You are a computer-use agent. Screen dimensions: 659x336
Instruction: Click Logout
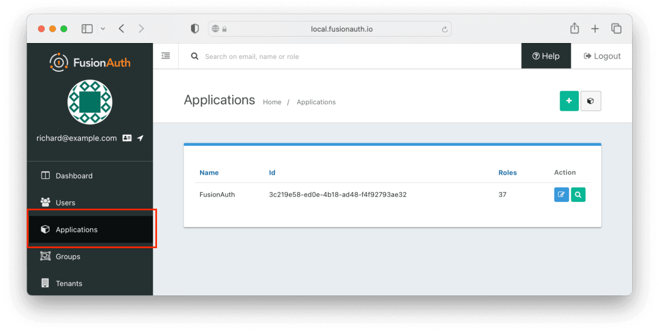[602, 56]
